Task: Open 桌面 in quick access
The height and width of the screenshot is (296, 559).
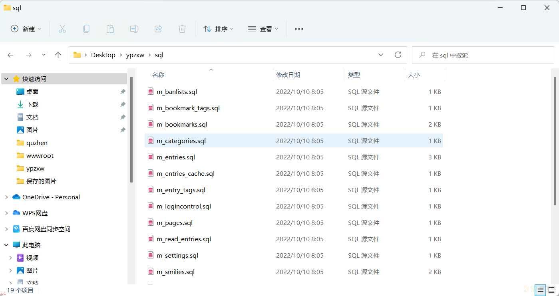Action: (32, 91)
